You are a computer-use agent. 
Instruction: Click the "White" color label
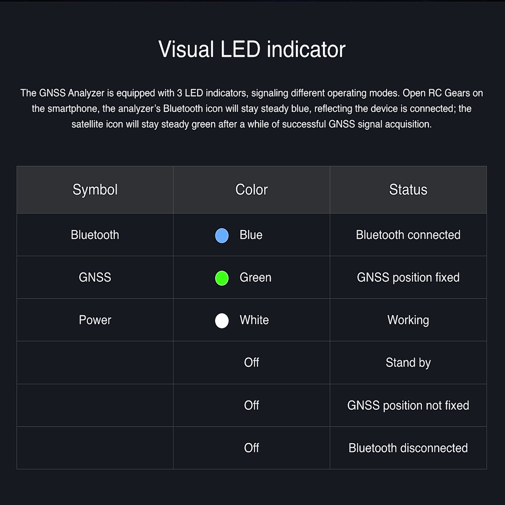(254, 320)
